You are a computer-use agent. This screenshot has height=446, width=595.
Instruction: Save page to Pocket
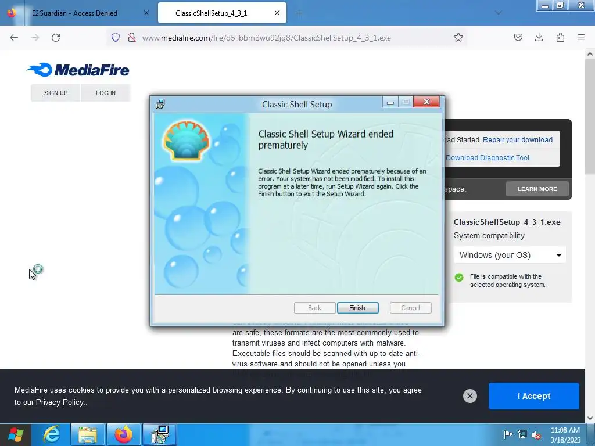click(x=518, y=37)
